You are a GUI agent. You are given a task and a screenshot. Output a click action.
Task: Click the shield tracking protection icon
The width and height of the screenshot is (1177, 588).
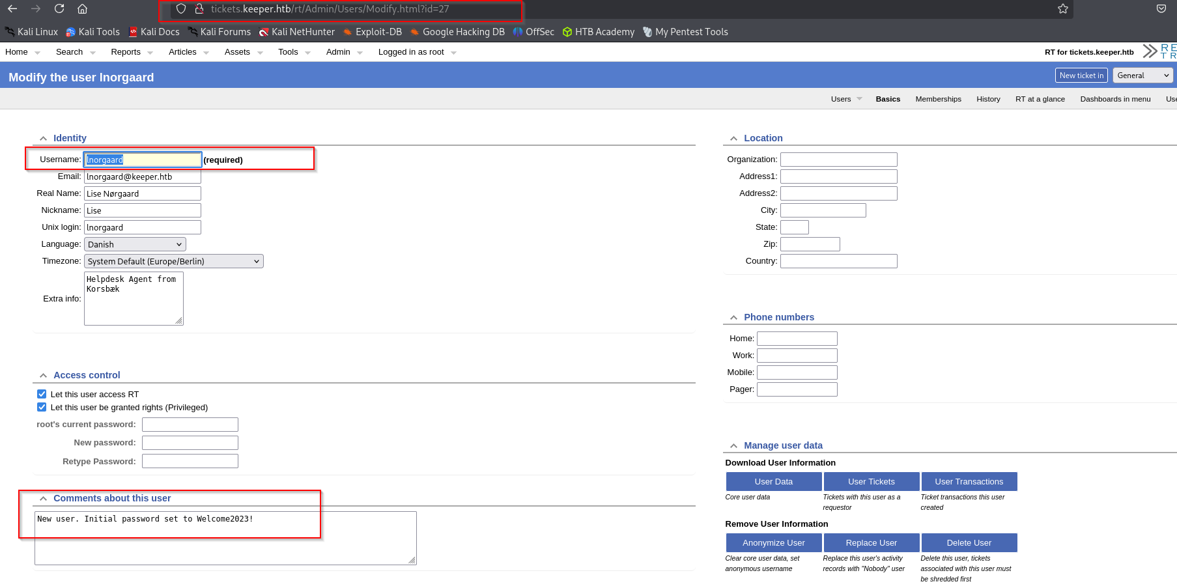click(181, 8)
